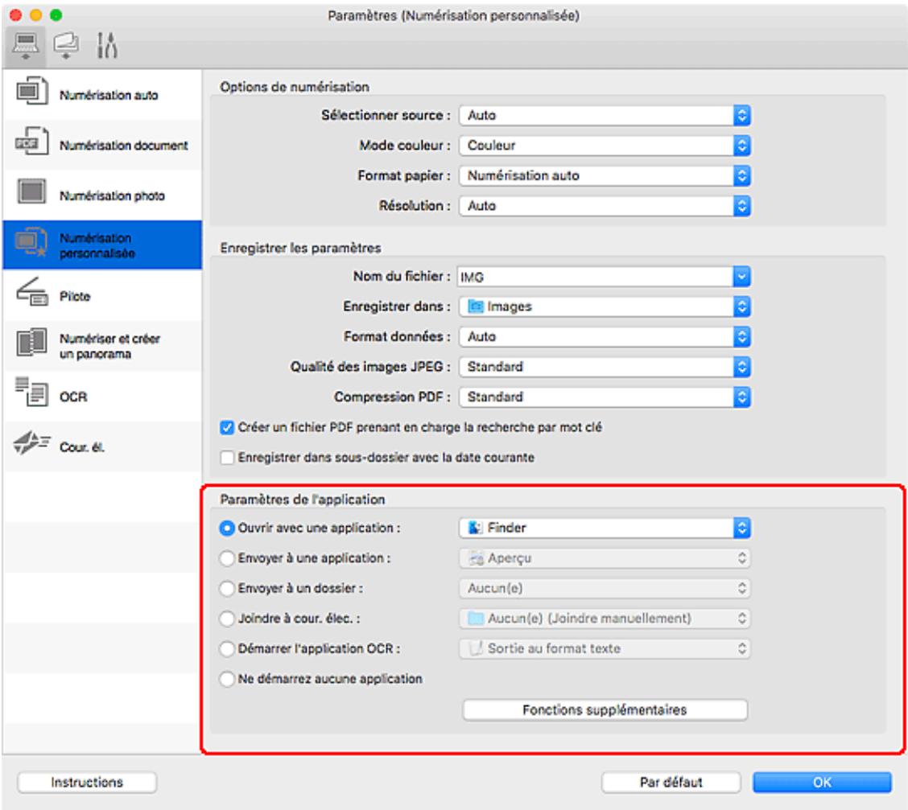908x810 pixels.
Task: Choose the Numérisation document PDF icon
Action: click(31, 146)
